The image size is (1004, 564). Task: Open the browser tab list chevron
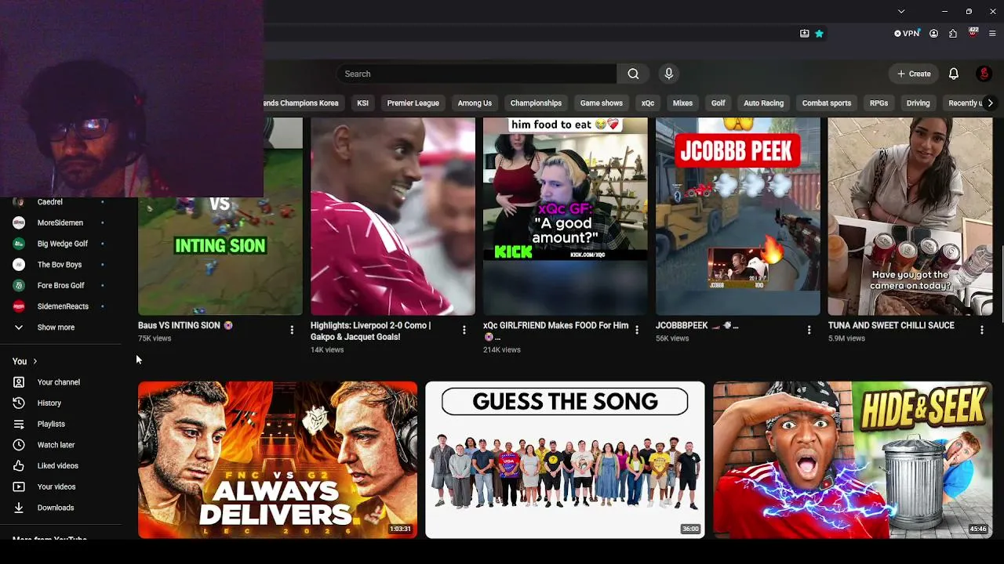click(x=901, y=11)
